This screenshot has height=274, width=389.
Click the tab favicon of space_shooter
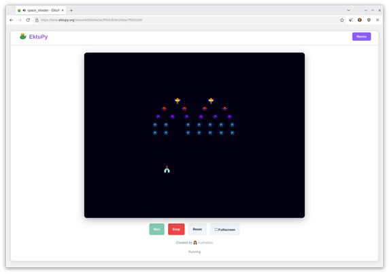coord(19,10)
